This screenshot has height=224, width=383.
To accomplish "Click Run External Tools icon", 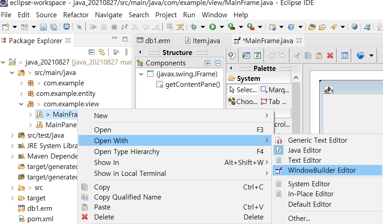I will point(251,26).
